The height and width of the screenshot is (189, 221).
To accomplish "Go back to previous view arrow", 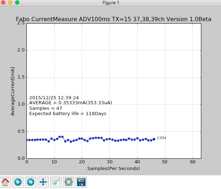I will [18, 182].
